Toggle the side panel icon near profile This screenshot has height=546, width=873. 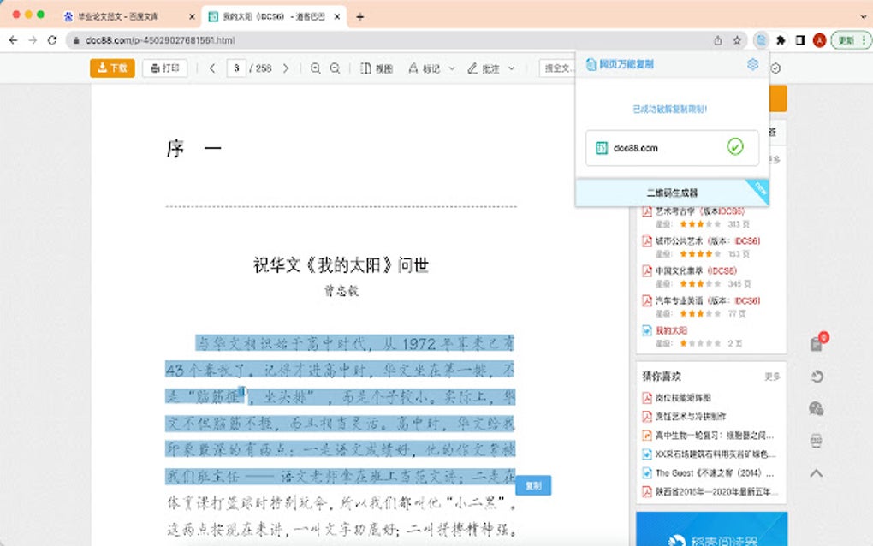(800, 39)
